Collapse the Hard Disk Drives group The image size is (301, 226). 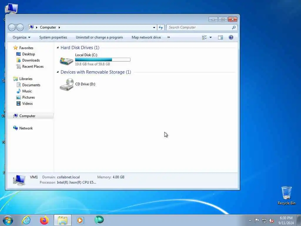coord(58,47)
